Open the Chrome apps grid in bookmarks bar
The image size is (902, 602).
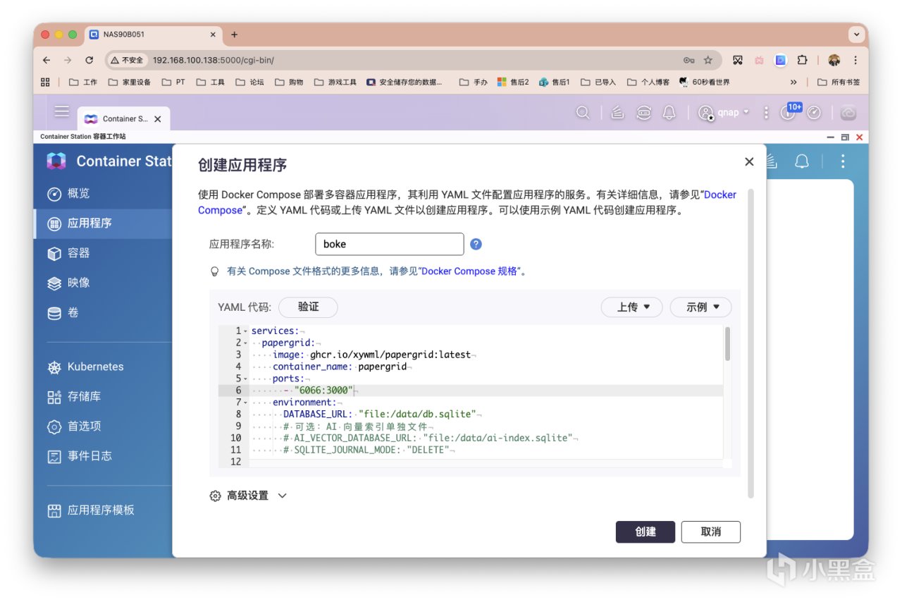46,82
